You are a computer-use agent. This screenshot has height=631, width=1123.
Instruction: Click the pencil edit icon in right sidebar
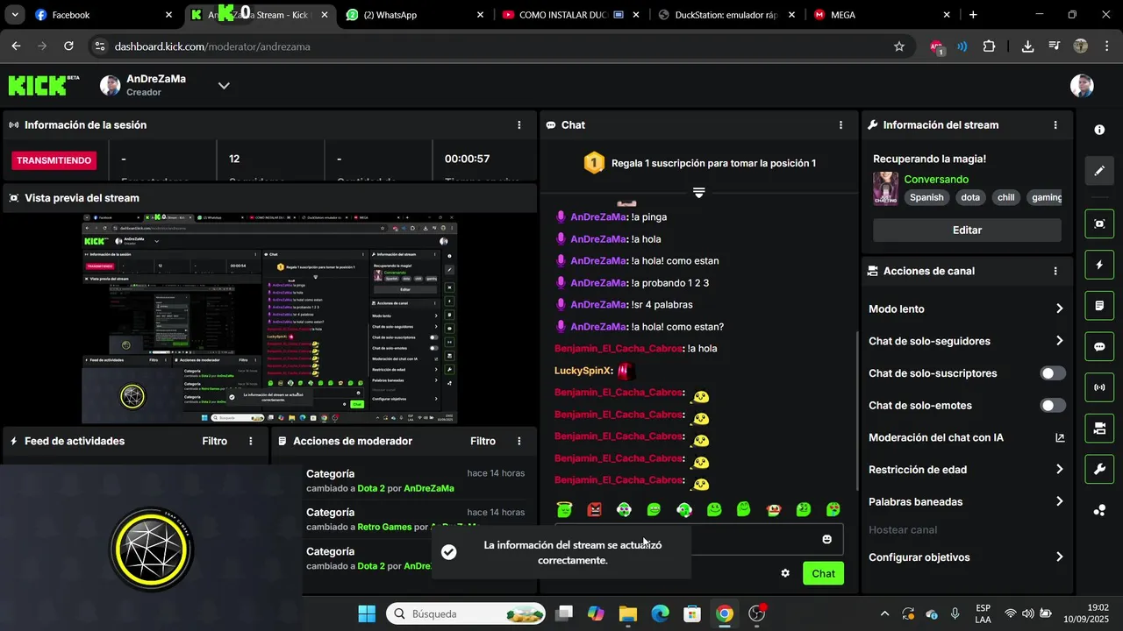pos(1099,170)
